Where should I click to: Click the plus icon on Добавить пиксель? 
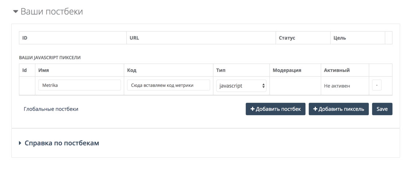tap(315, 109)
